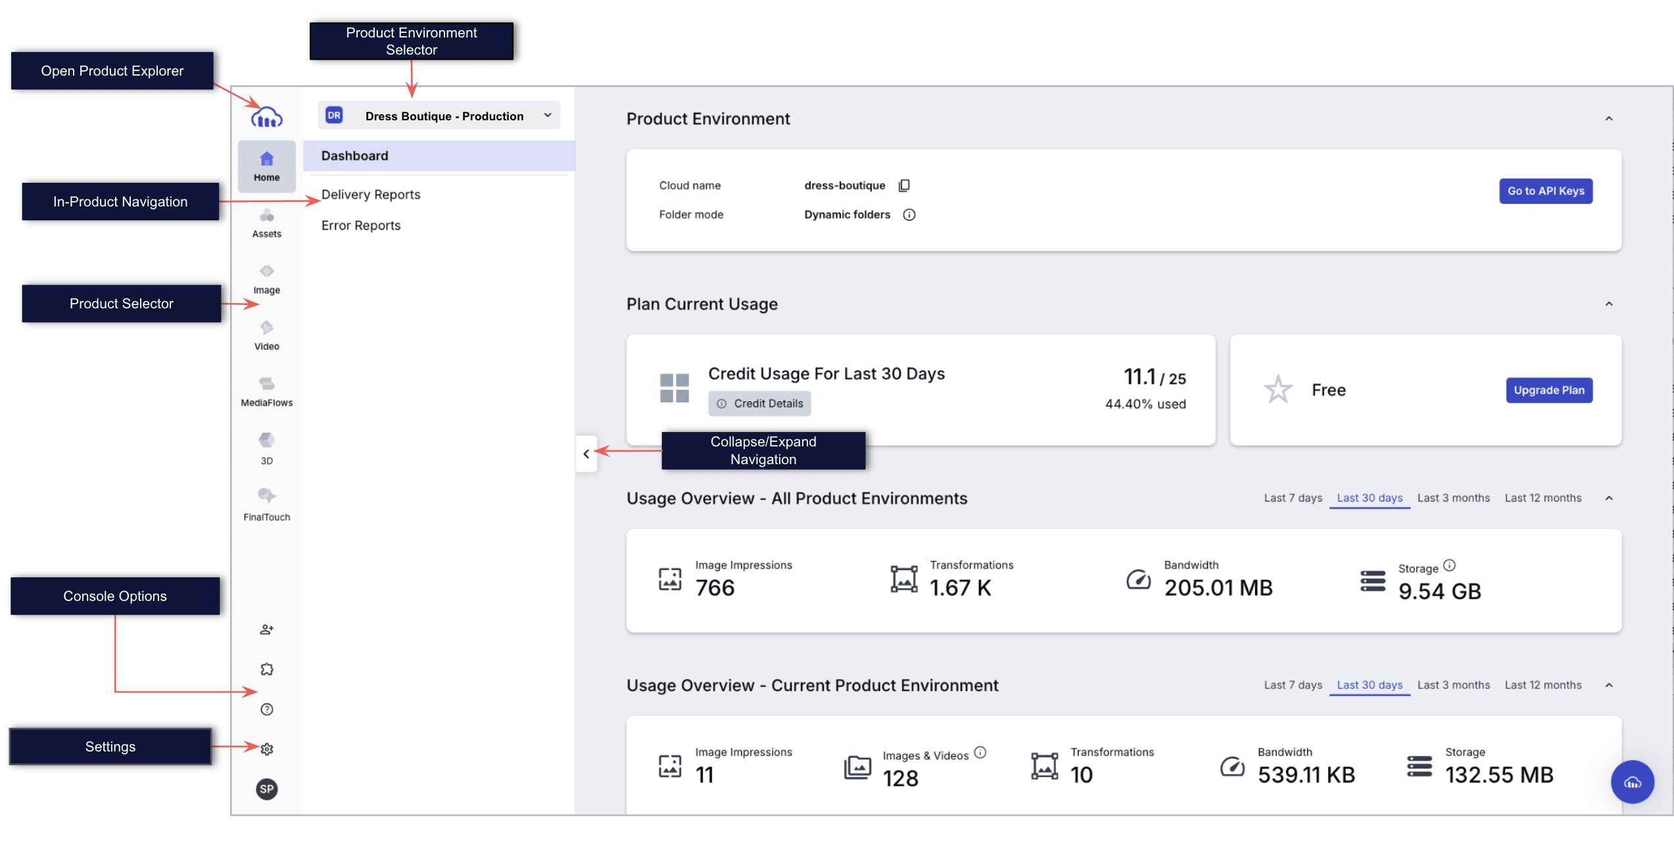Open the SP user avatar menu

point(267,789)
